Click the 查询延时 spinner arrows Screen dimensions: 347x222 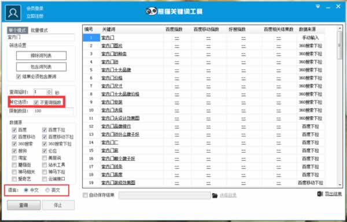pyautogui.click(x=50, y=92)
